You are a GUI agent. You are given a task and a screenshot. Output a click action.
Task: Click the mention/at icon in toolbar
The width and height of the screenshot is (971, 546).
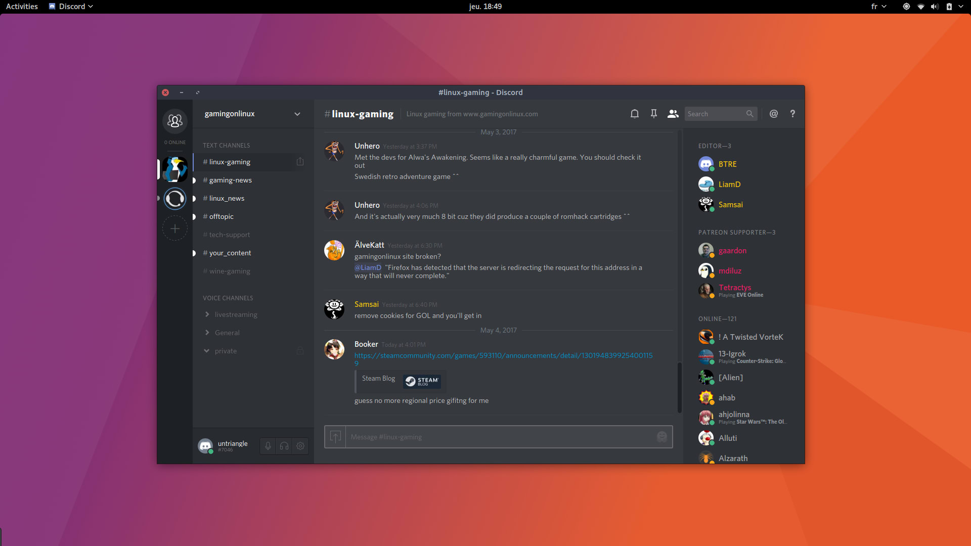click(774, 113)
